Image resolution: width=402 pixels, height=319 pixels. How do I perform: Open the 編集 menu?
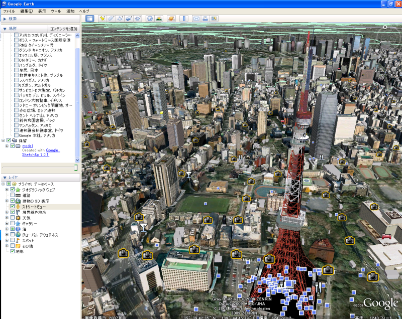27,11
